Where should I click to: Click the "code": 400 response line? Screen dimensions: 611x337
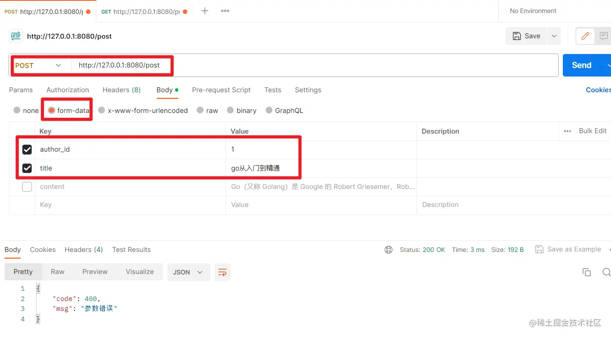click(x=77, y=299)
